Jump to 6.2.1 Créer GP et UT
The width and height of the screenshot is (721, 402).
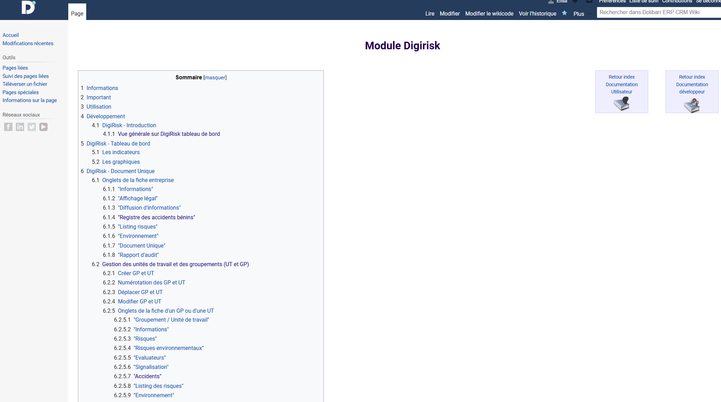[136, 273]
